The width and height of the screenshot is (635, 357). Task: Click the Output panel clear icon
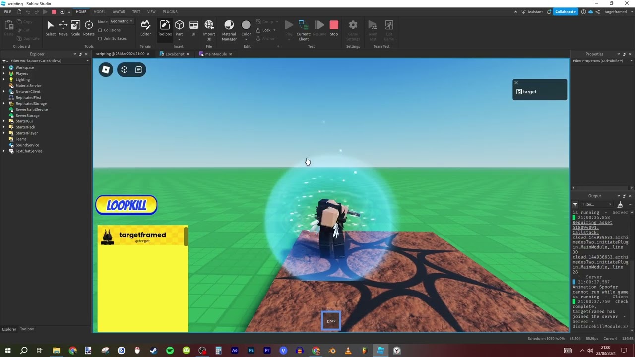[x=620, y=204]
